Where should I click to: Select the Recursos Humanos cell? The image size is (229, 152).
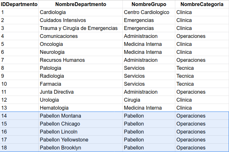pyautogui.click(x=81, y=60)
